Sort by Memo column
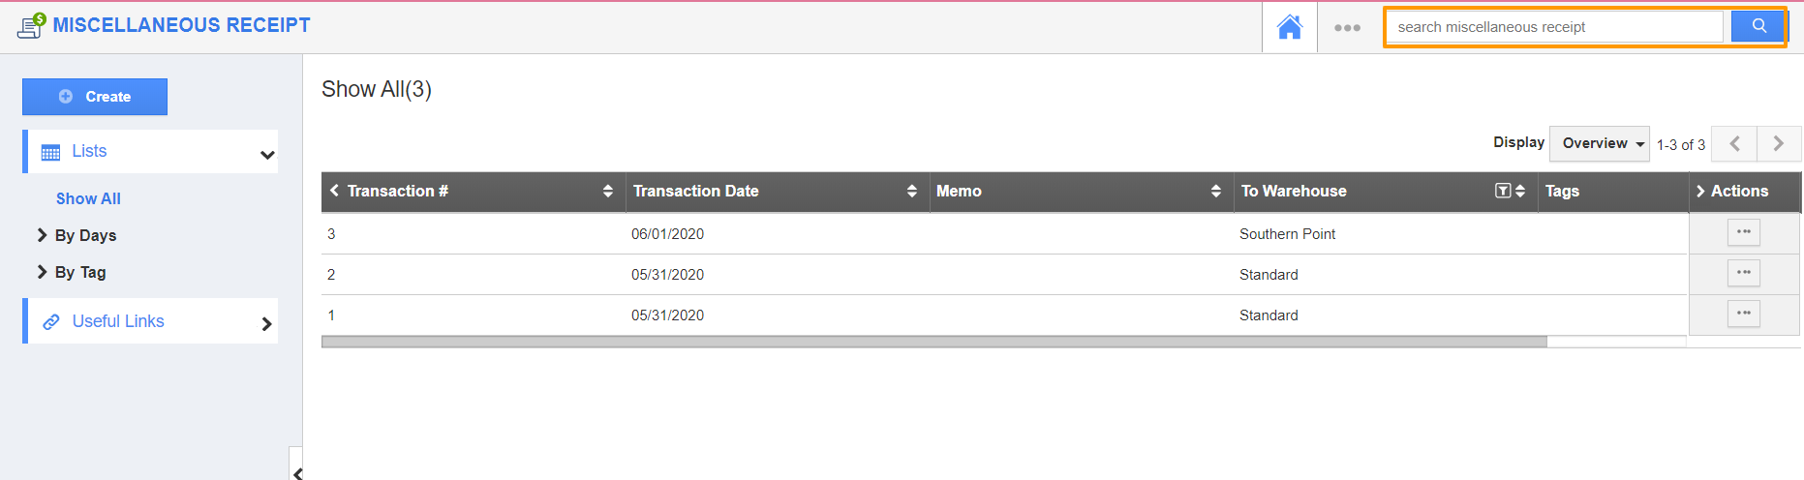The height and width of the screenshot is (480, 1804). (1215, 191)
